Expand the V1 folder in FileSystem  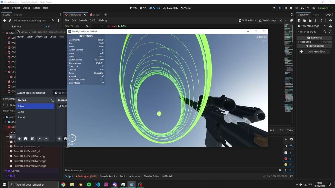point(8,176)
